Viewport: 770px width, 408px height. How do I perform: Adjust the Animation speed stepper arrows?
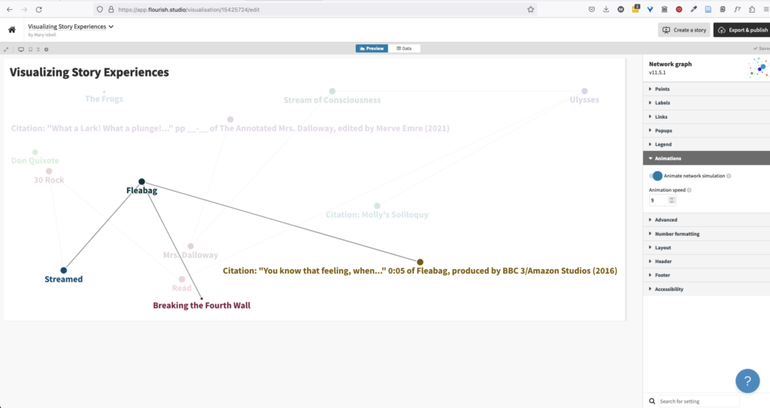pos(671,201)
